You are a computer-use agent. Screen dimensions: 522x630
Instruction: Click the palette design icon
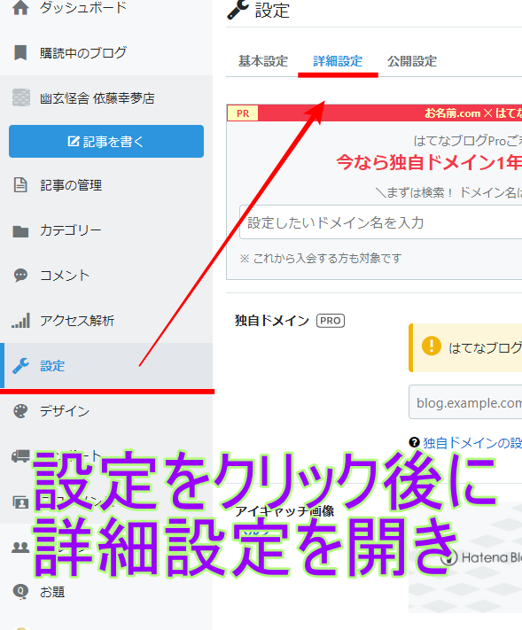(x=20, y=411)
